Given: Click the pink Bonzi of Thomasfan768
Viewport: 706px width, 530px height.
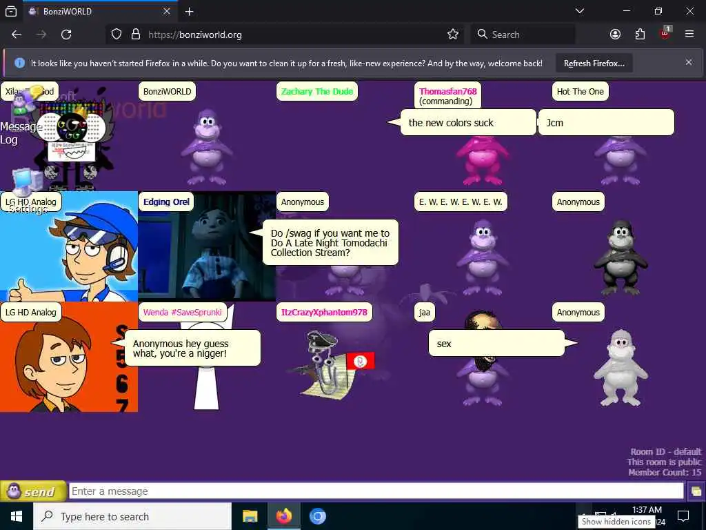Looking at the screenshot, I should [x=482, y=161].
